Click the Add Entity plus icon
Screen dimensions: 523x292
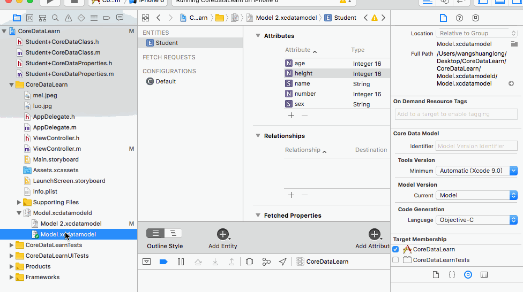(x=223, y=234)
